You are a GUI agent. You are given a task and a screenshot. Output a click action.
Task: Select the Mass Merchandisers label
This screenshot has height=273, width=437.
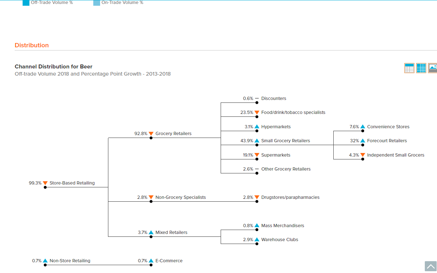283,226
